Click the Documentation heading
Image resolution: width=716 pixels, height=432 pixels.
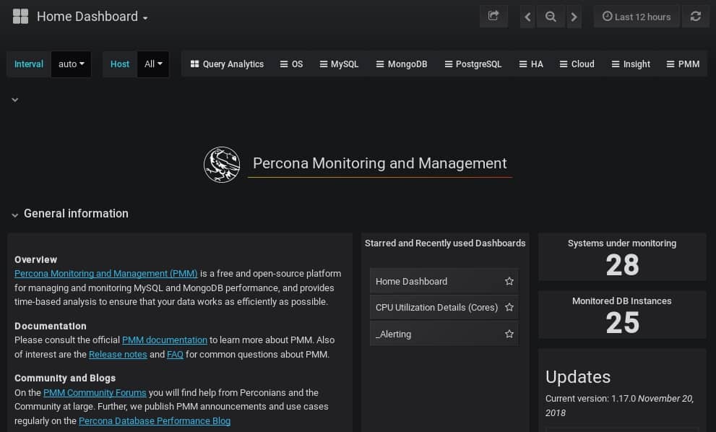51,326
